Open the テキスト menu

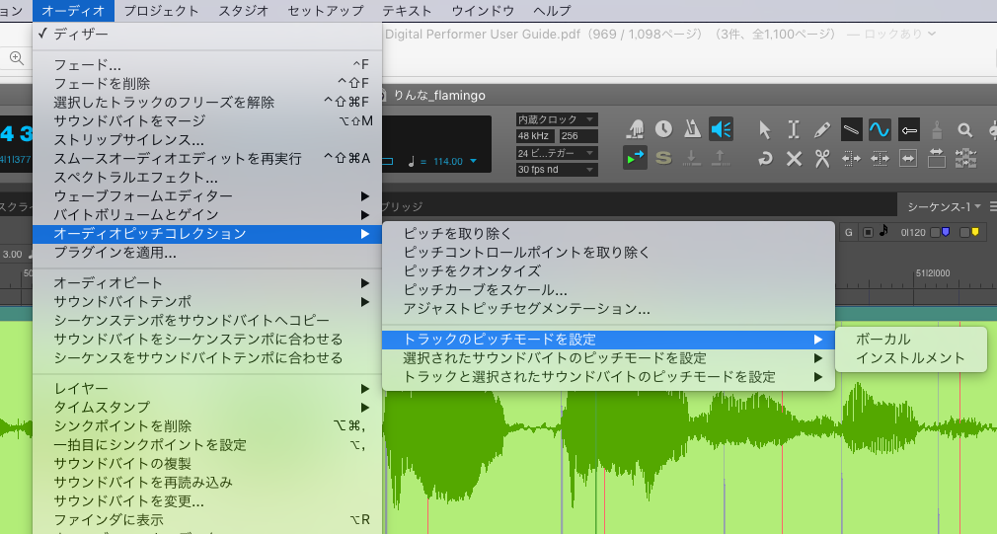pyautogui.click(x=407, y=11)
